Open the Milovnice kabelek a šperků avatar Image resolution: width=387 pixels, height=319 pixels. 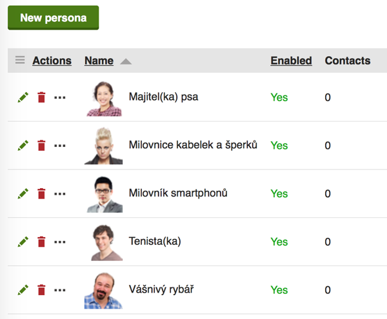[103, 146]
